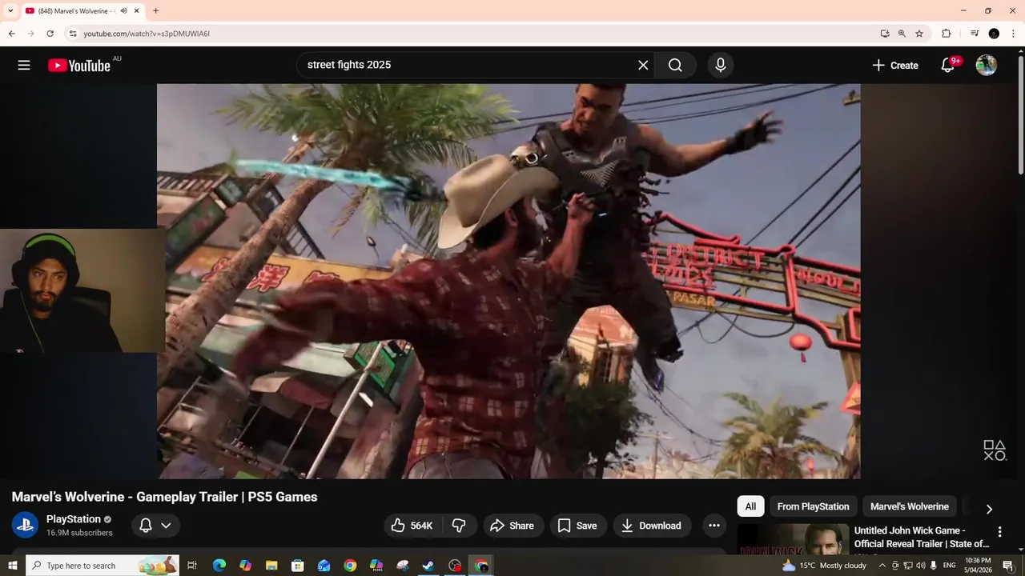Open the Untitled John Wick Game title link
This screenshot has height=576, width=1025.
[x=921, y=537]
